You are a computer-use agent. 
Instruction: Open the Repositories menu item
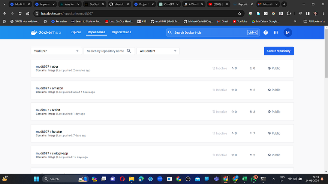(96, 32)
